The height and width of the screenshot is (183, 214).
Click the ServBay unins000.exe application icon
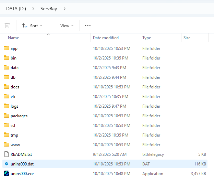point(7,173)
